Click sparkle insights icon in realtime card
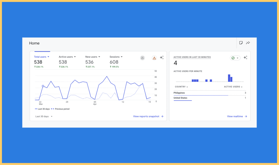 (x=245, y=58)
